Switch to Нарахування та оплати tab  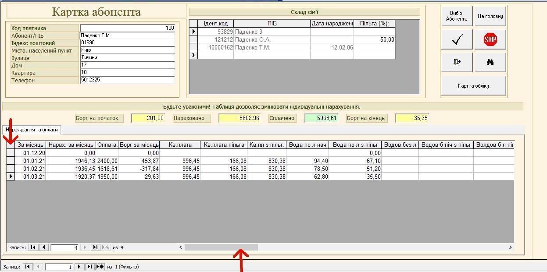tap(32, 130)
